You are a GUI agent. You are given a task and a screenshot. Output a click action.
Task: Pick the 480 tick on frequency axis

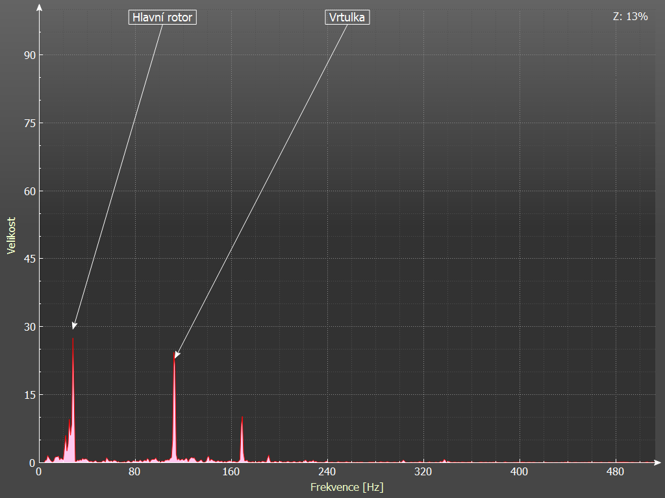(615, 471)
